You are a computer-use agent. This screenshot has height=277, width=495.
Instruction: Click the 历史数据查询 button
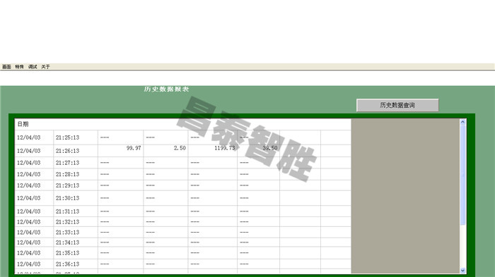(x=397, y=105)
